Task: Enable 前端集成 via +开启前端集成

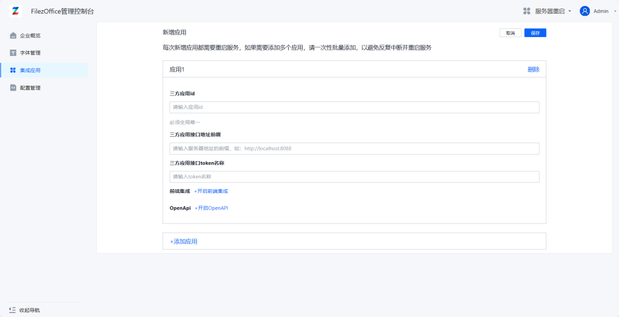Action: (x=212, y=191)
